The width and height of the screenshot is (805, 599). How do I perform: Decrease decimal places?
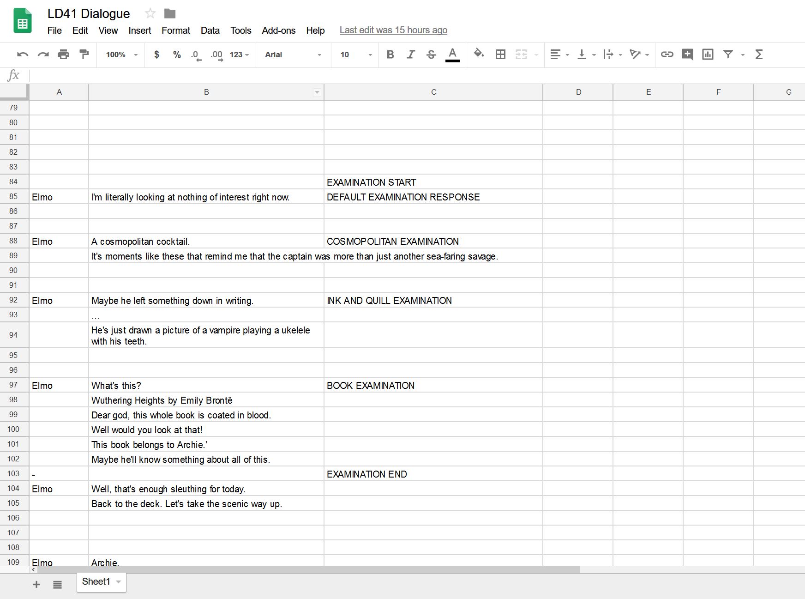(196, 55)
